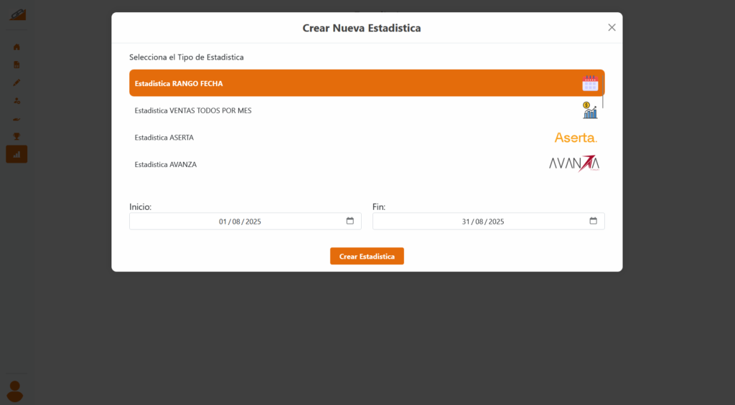This screenshot has height=405, width=735.
Task: Close the Crear Nueva Estadistica dialog
Action: [612, 27]
